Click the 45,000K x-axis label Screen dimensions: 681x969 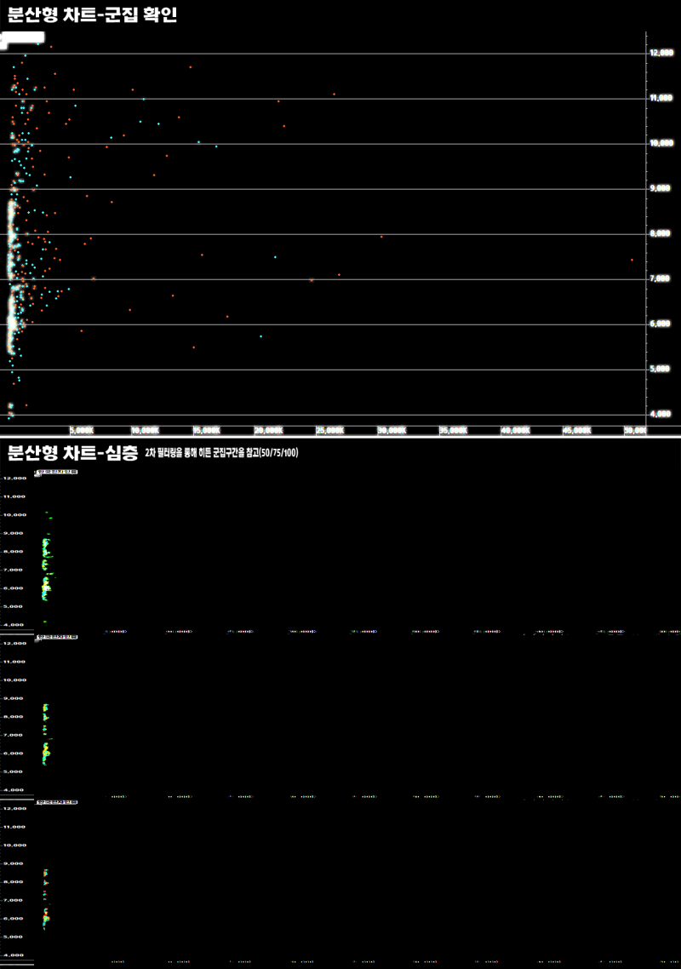[x=578, y=431]
